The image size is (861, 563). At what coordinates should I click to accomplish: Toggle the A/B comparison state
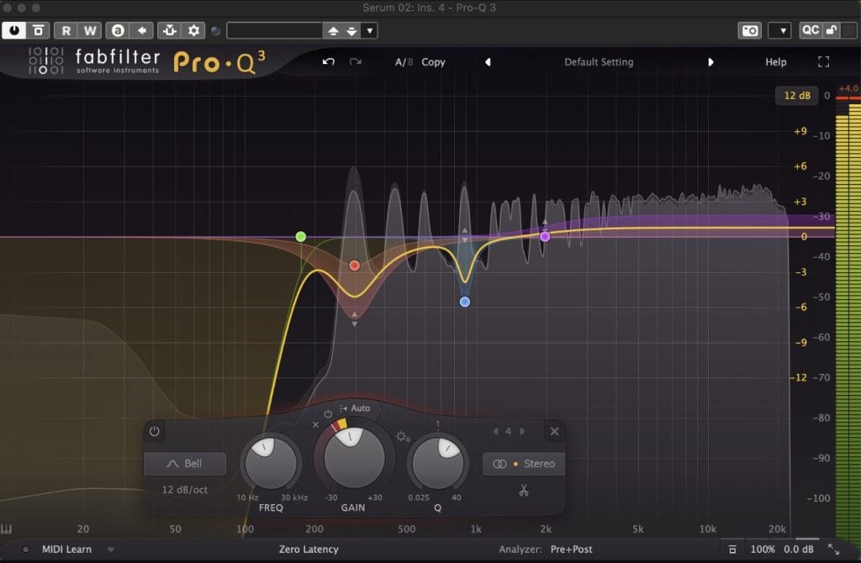tap(404, 62)
